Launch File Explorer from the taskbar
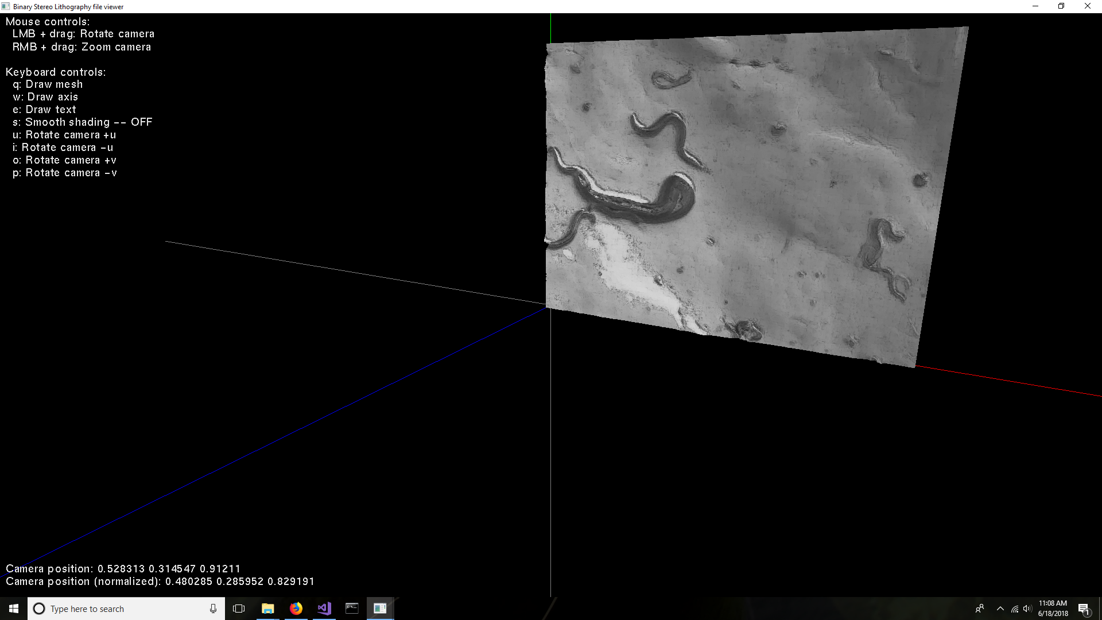 [x=267, y=609]
